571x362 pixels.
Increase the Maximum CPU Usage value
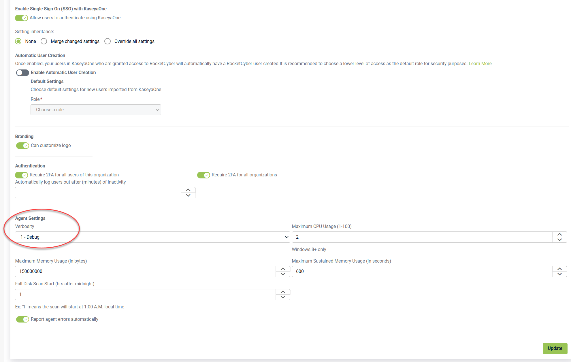pos(559,234)
